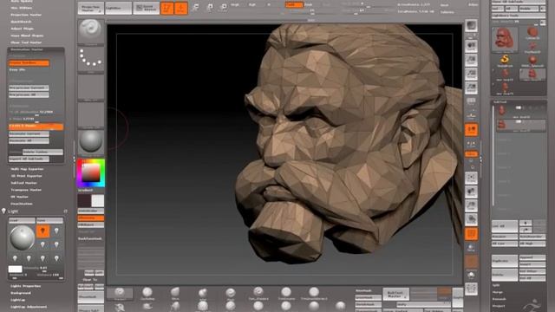Activate the Edit mode button
The width and height of the screenshot is (555, 312).
click(x=167, y=8)
